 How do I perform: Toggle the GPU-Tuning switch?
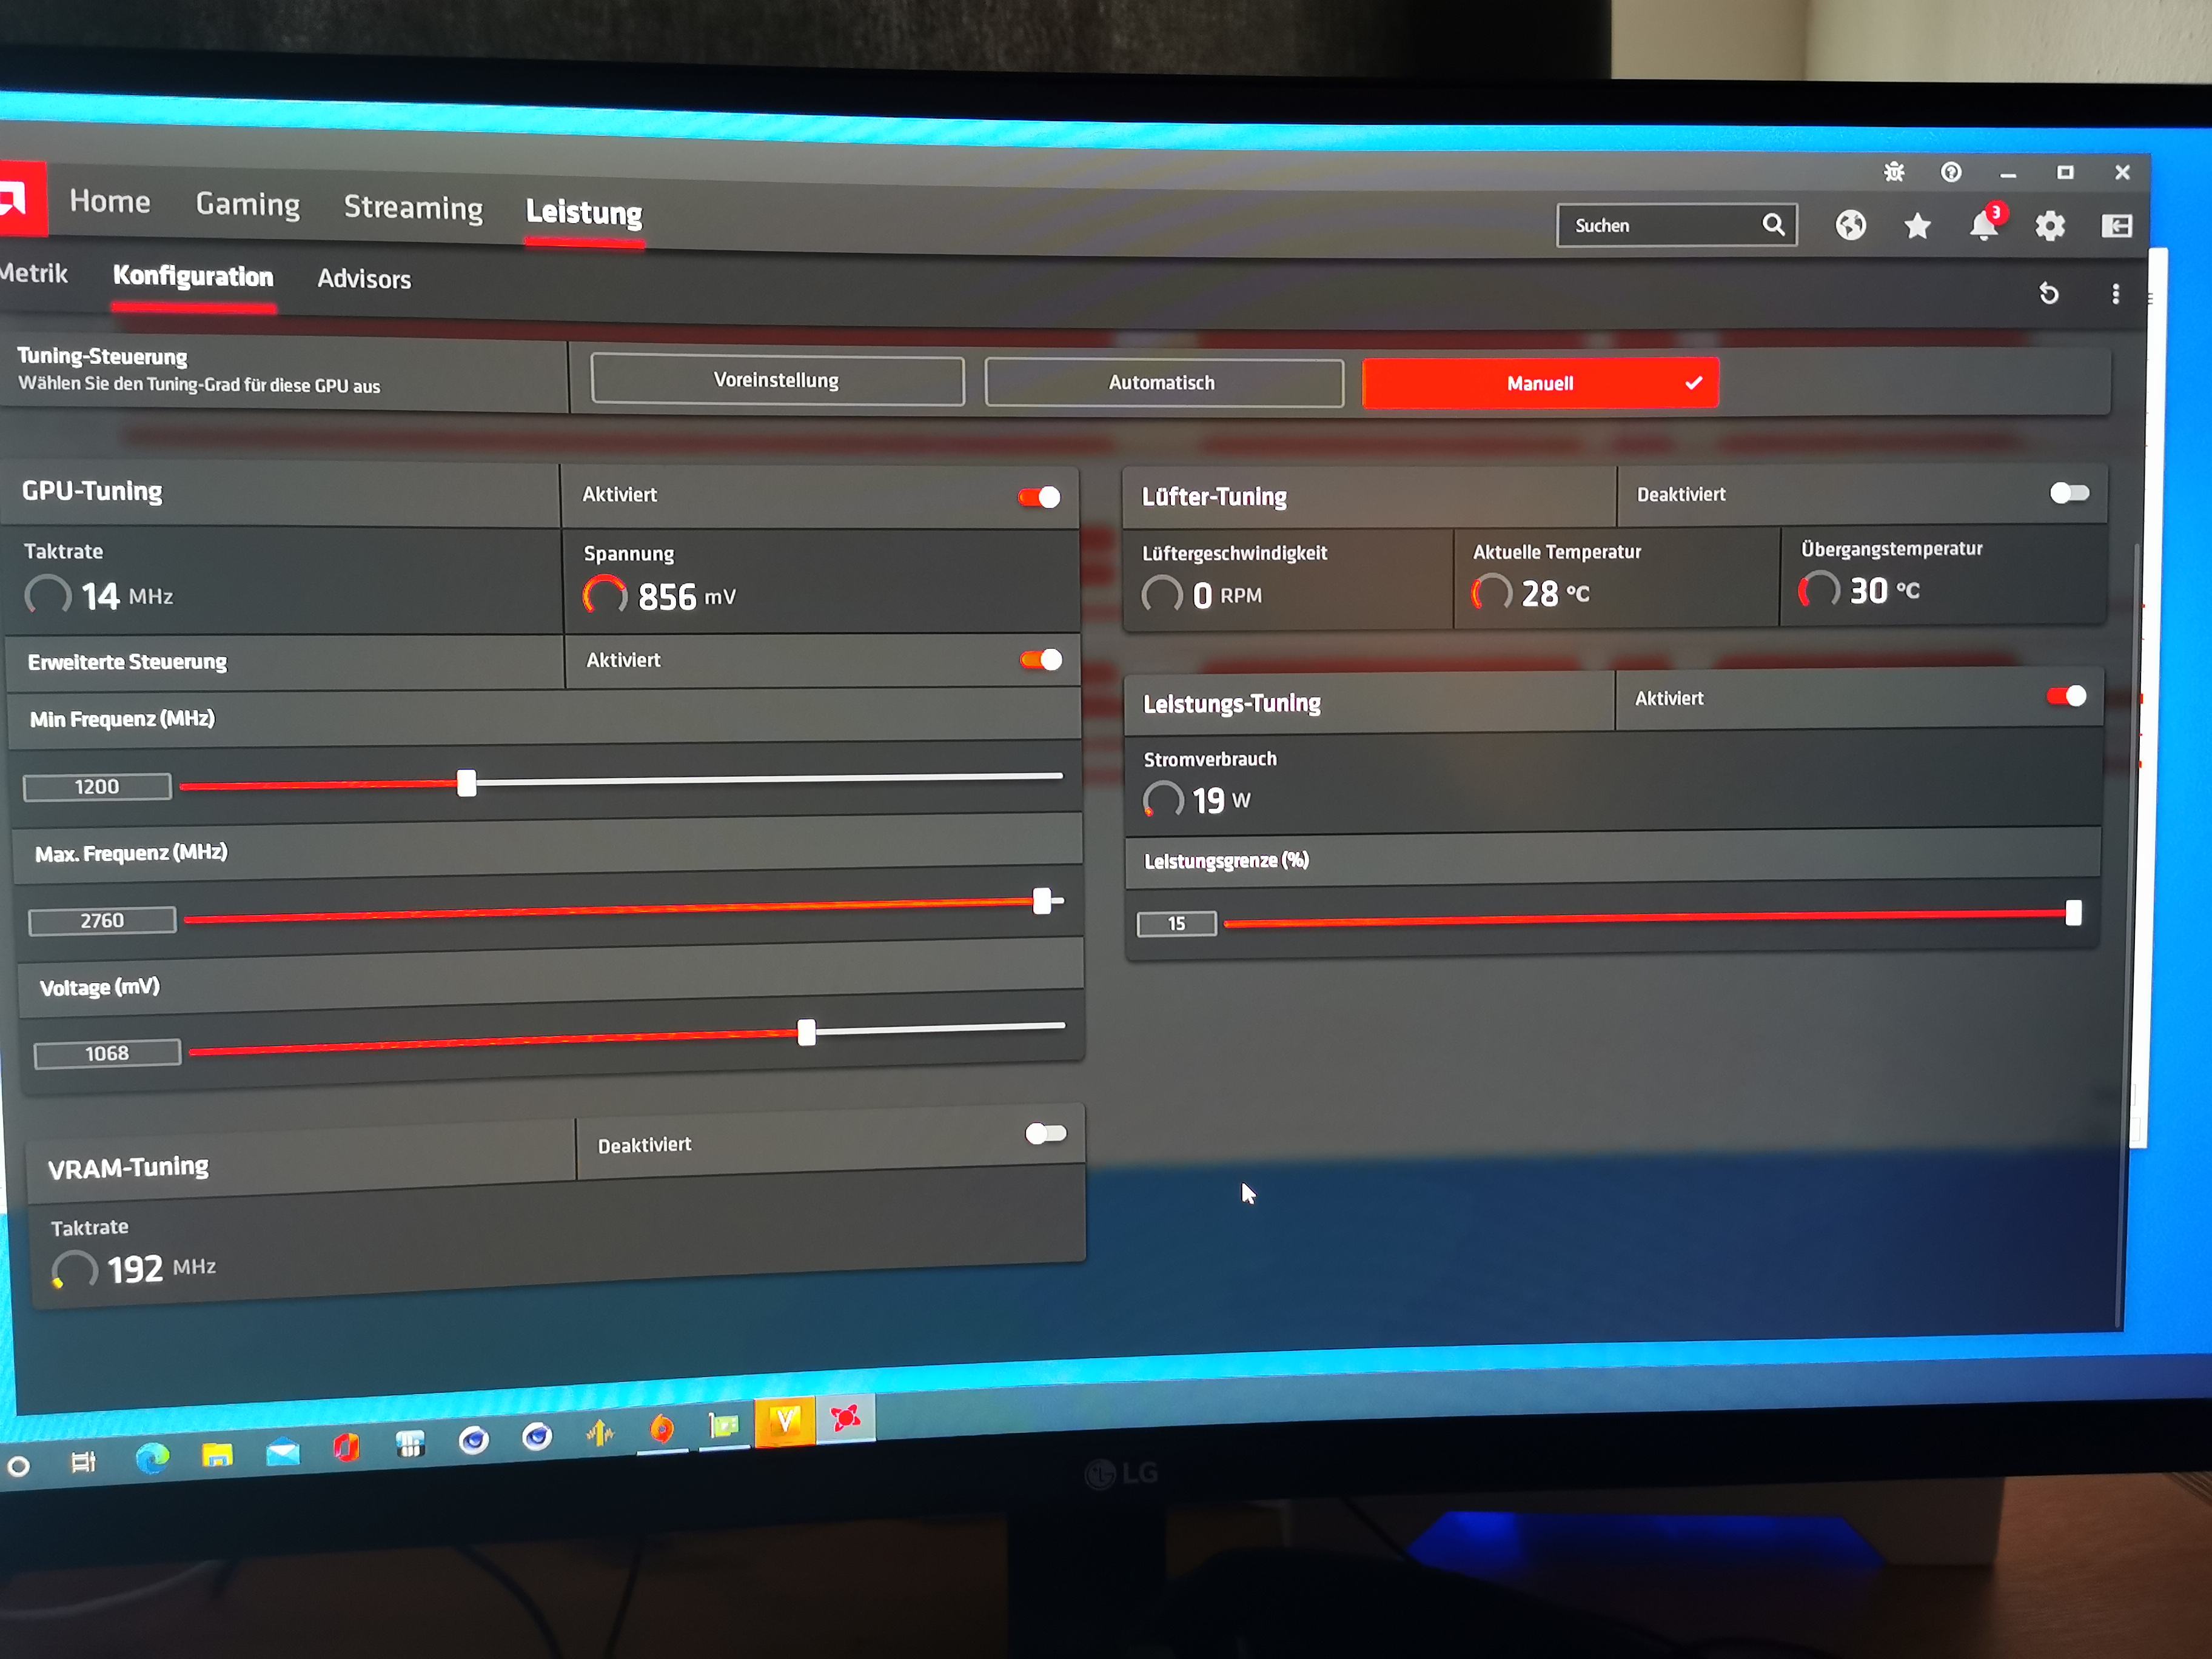1039,497
